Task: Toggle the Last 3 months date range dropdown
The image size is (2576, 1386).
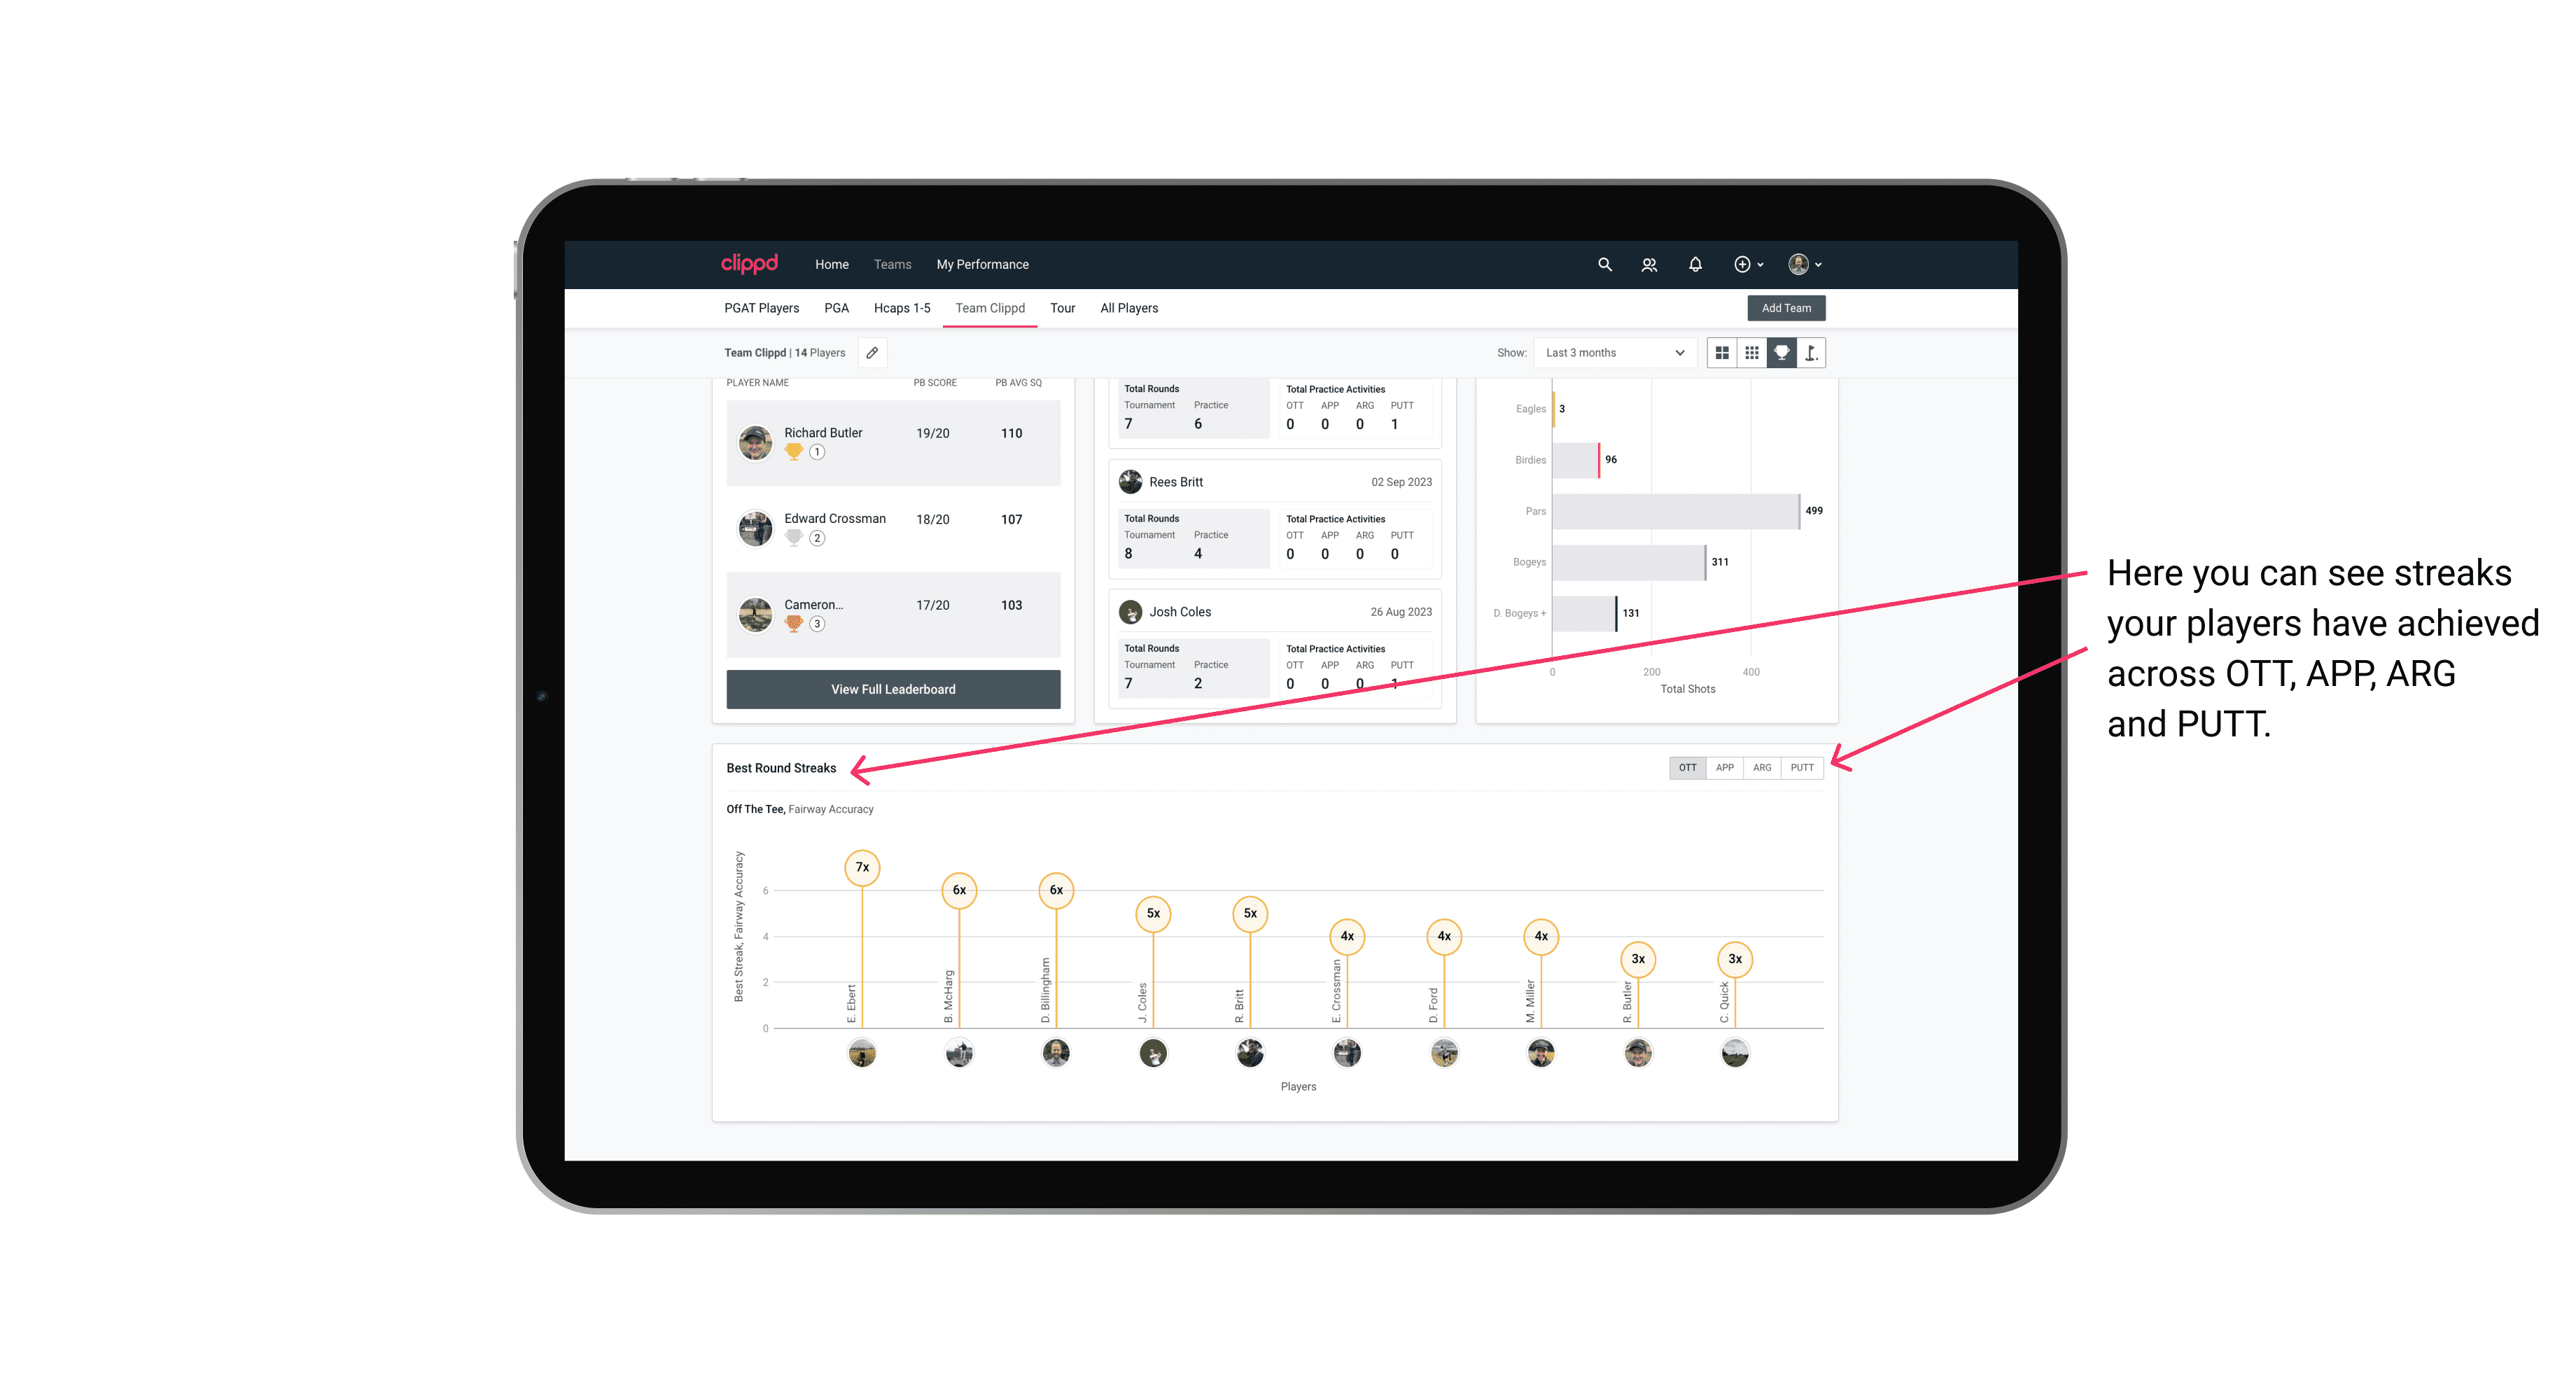Action: click(x=1612, y=353)
